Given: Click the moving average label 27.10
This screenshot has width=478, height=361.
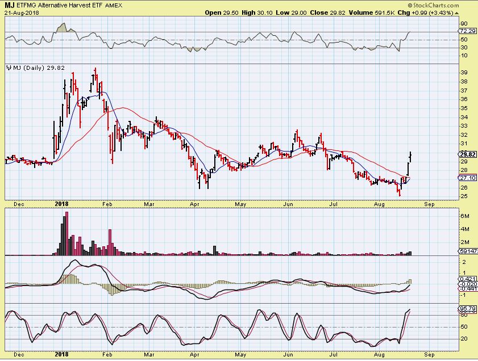Looking at the screenshot, I should (x=468, y=178).
